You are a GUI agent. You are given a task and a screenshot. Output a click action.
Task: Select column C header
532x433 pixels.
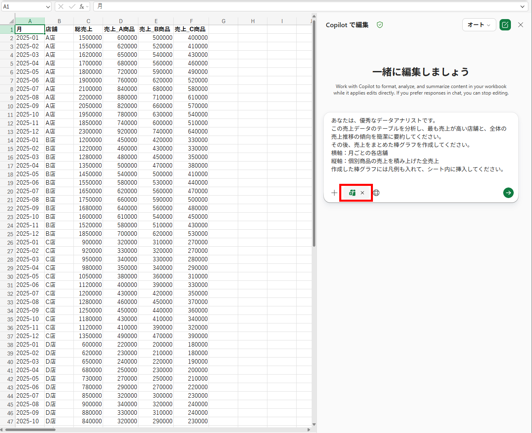coord(88,21)
